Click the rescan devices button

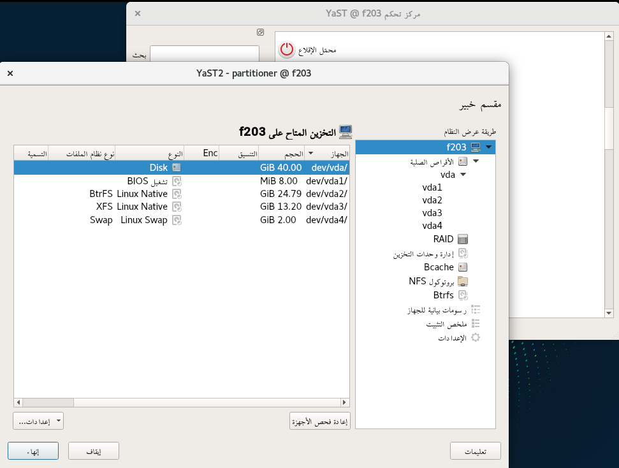point(319,421)
